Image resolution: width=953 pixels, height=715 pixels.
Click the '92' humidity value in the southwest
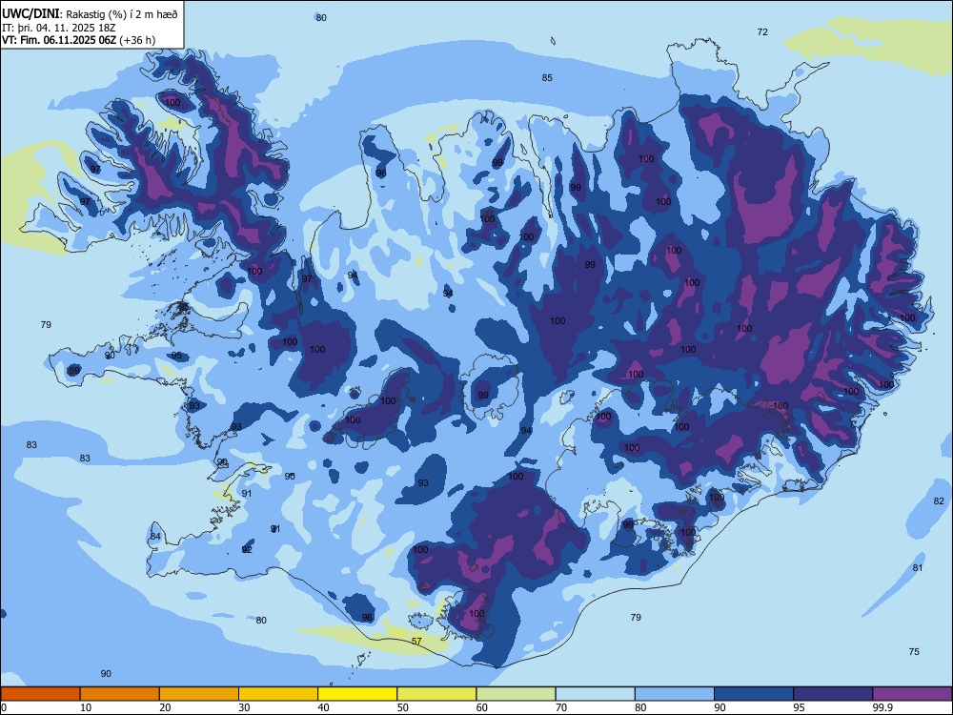pyautogui.click(x=247, y=550)
